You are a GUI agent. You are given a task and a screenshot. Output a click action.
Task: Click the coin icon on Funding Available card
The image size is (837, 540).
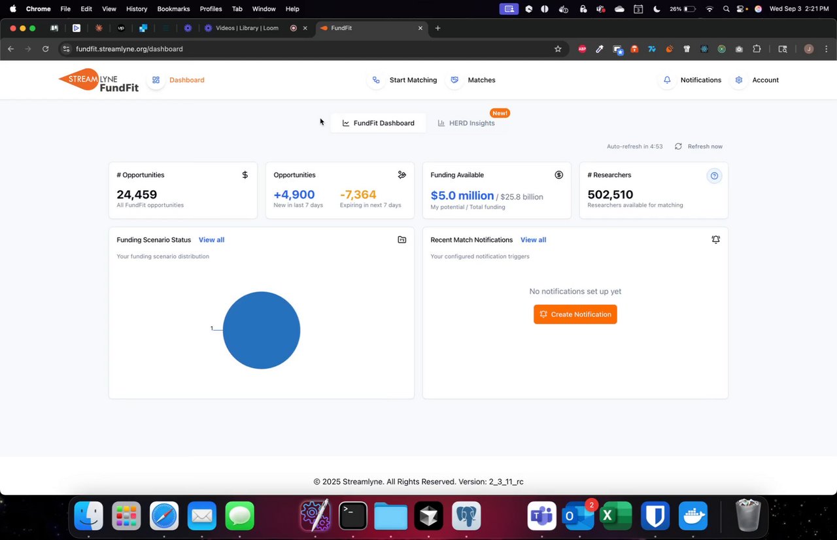[558, 175]
